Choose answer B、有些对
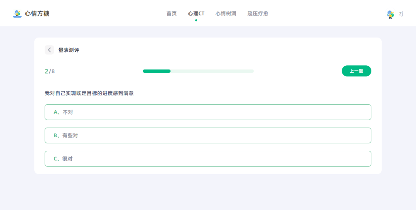The image size is (416, 210). pyautogui.click(x=208, y=135)
